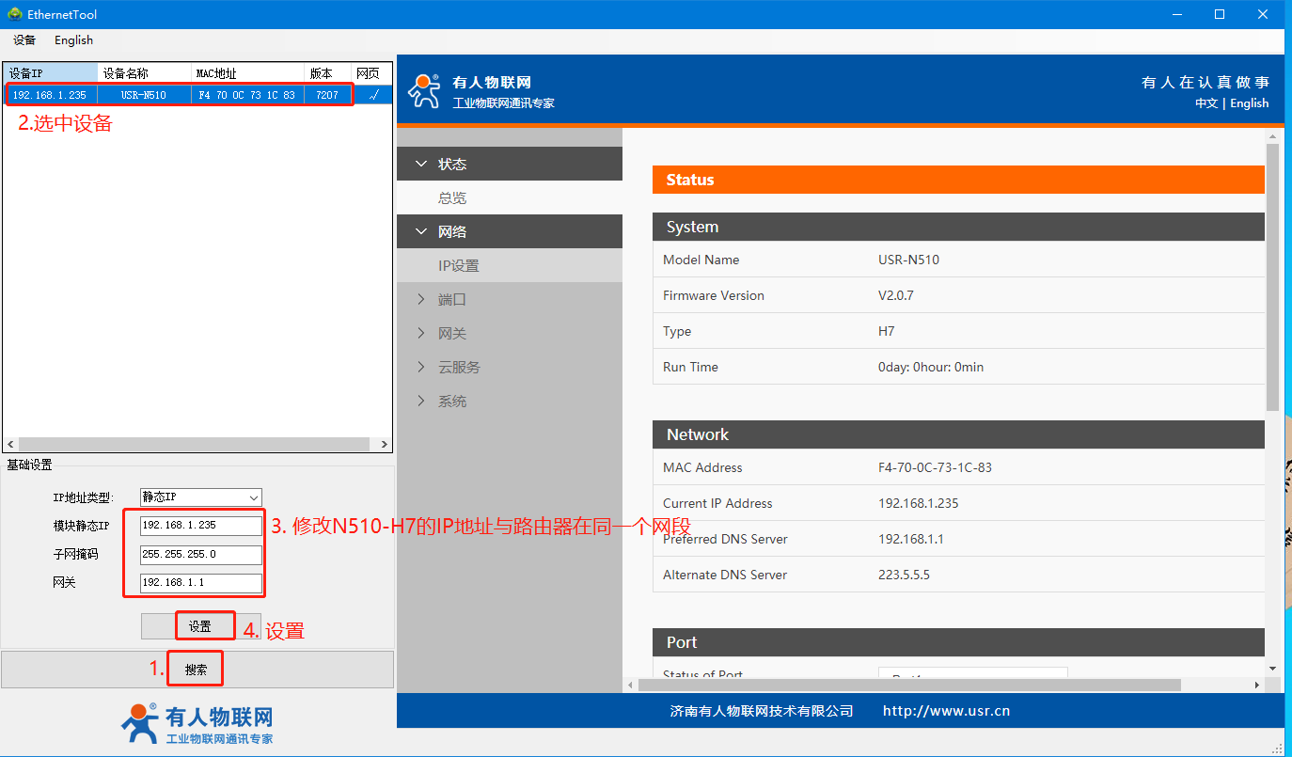Click the 模块静态IP input field

[200, 526]
